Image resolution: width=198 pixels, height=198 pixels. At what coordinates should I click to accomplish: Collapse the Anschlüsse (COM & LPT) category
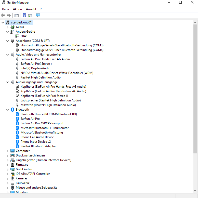pos(7,41)
